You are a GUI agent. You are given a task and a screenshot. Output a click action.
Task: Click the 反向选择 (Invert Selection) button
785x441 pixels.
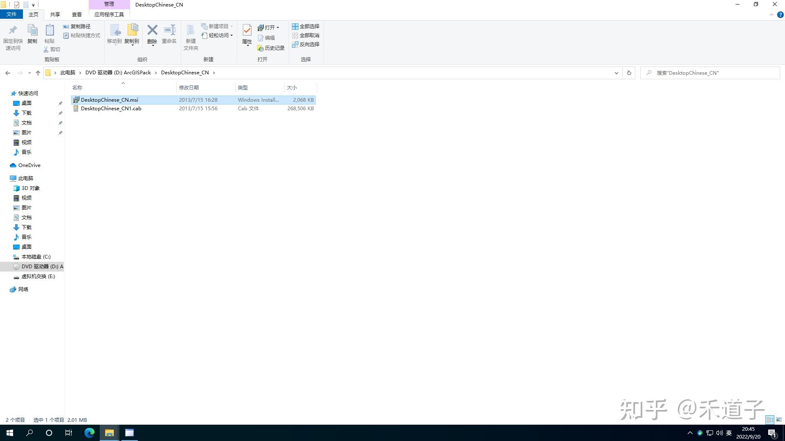[x=306, y=44]
